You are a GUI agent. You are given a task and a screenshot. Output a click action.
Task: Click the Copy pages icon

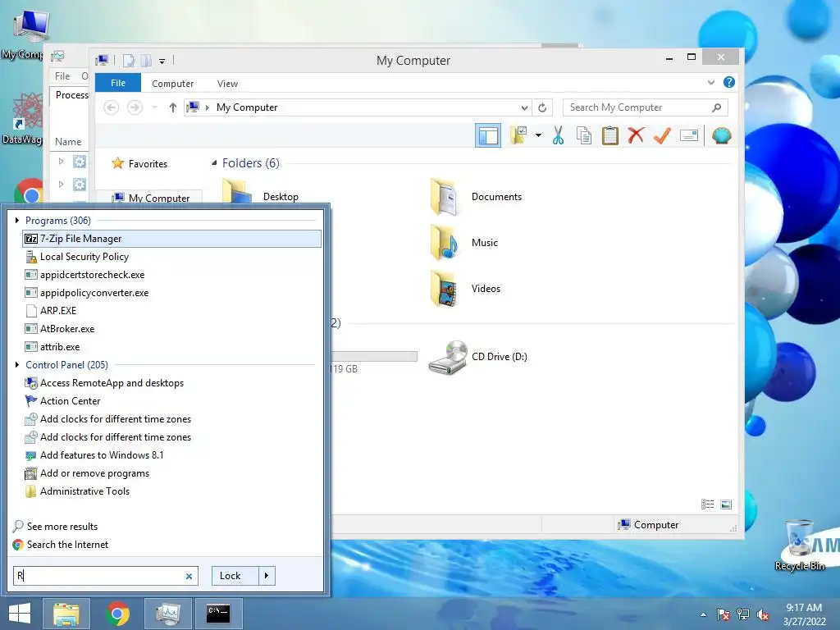[584, 135]
